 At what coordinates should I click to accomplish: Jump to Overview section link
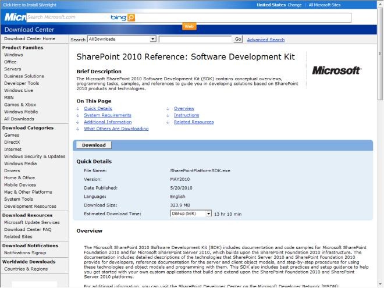click(184, 108)
